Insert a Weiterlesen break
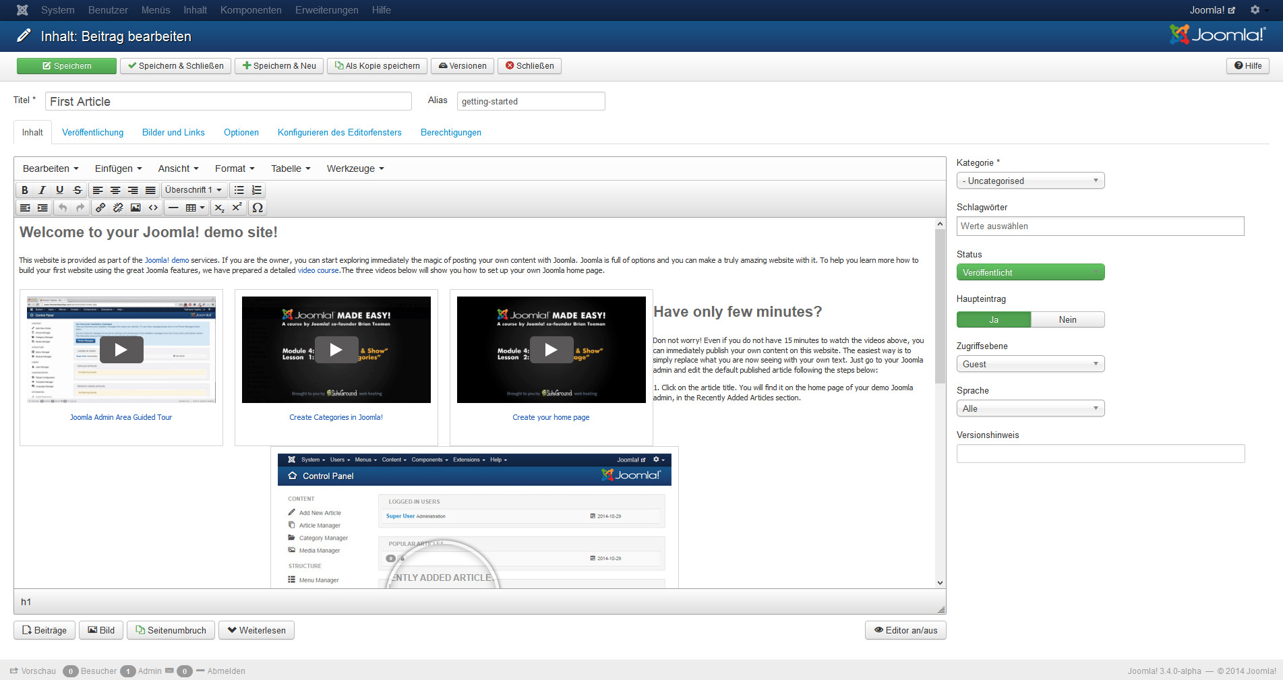1283x680 pixels. coord(257,630)
